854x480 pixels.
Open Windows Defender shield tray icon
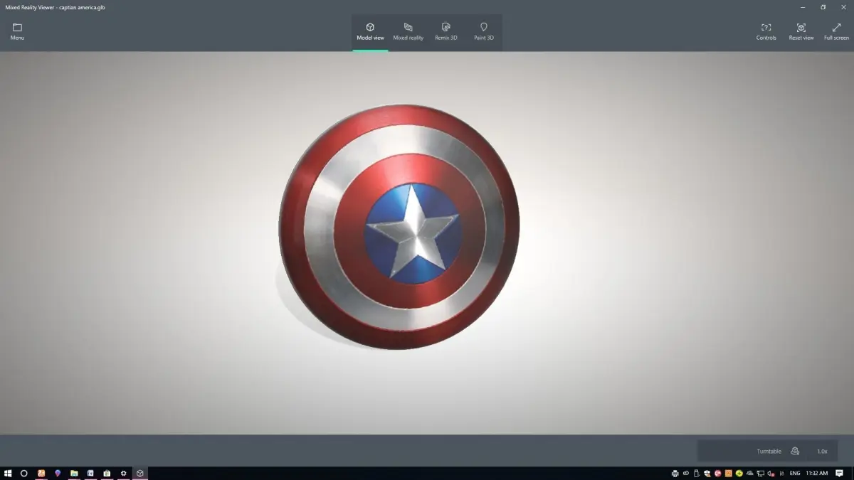click(707, 473)
